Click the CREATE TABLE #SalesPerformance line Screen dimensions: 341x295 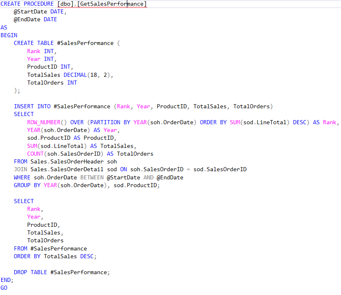[x=67, y=43]
